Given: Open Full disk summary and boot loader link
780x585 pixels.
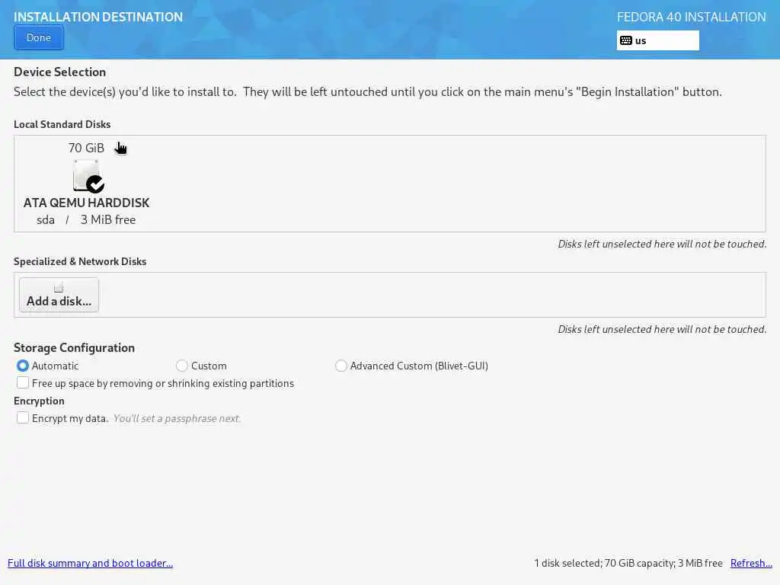Looking at the screenshot, I should 90,563.
